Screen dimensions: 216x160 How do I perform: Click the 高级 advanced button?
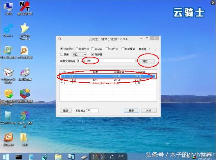[x=65, y=111]
